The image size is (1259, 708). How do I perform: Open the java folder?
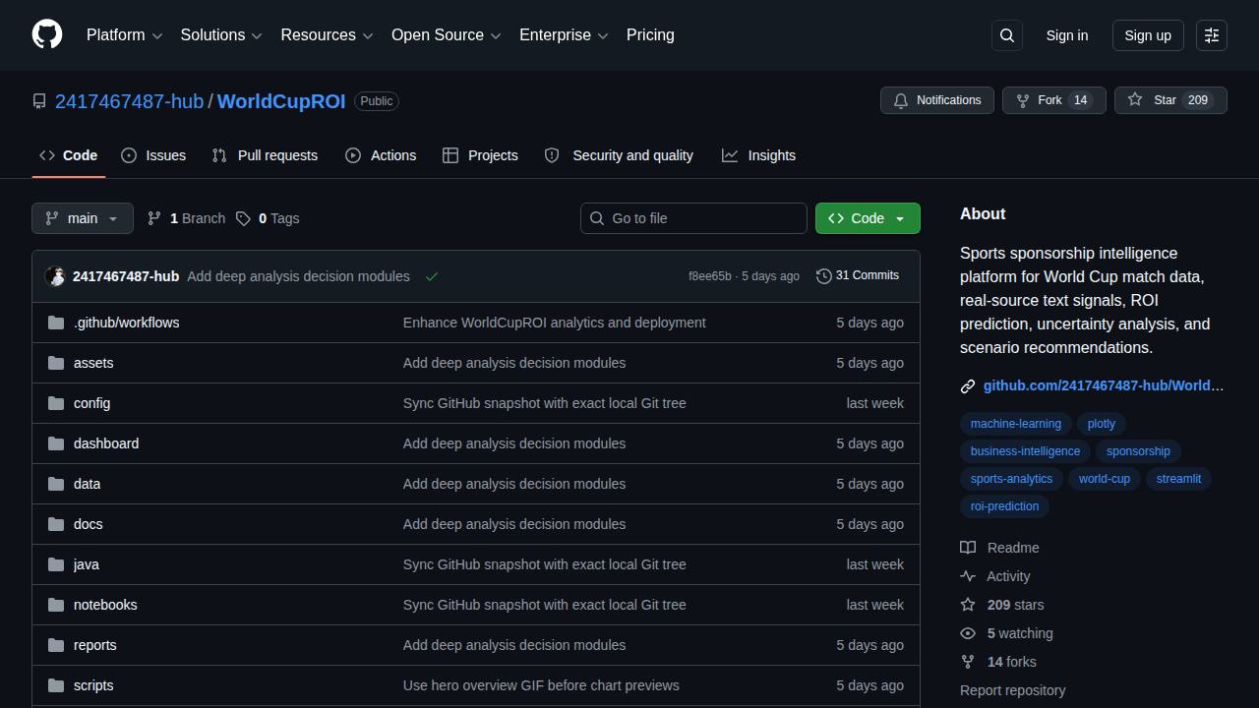(87, 564)
